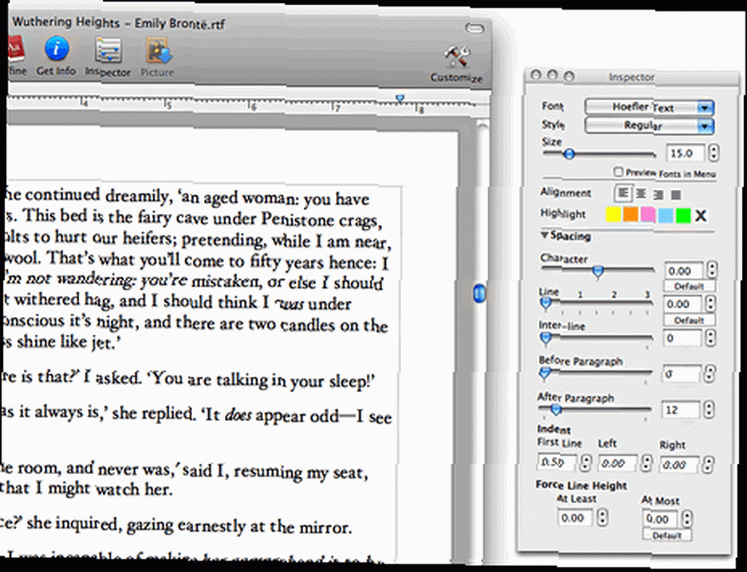
Task: Click the At Most stepper
Action: click(x=686, y=519)
